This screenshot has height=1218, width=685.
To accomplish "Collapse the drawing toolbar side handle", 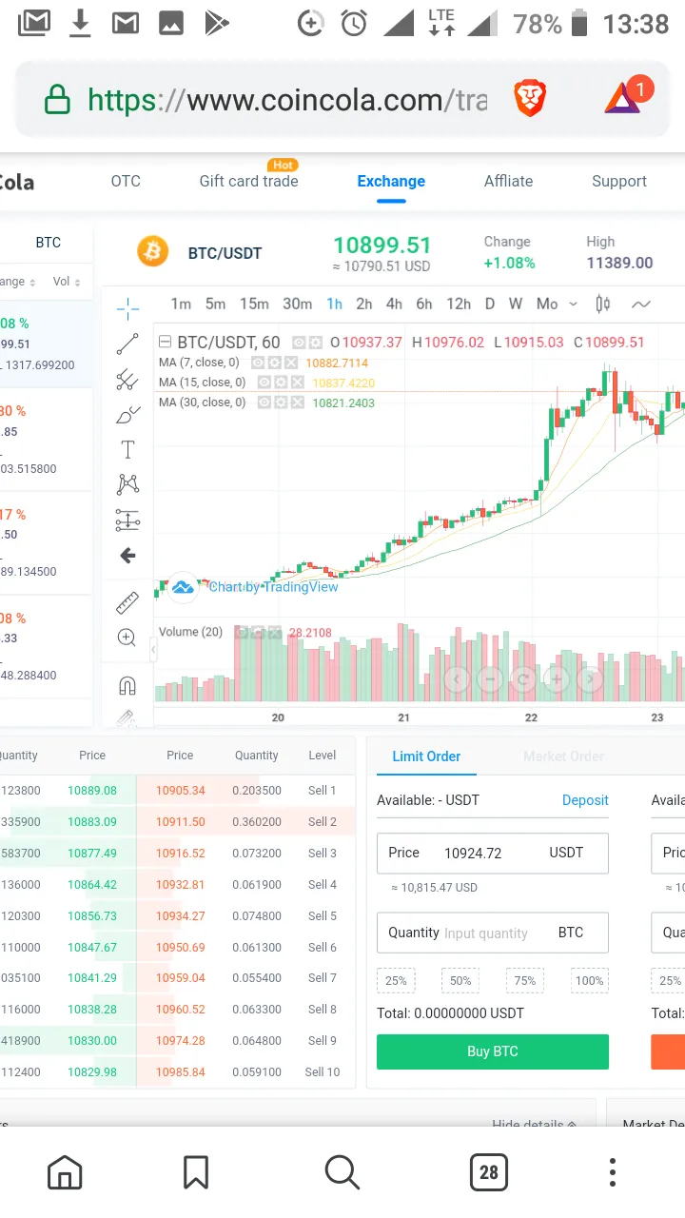I will [x=153, y=650].
